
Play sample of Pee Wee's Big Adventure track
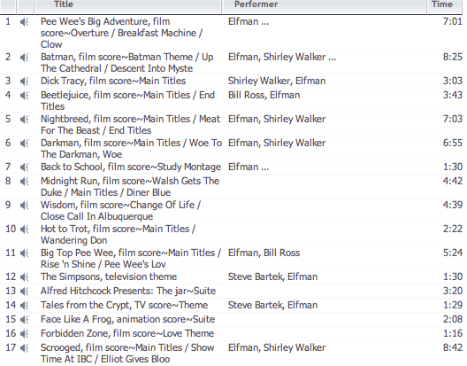click(25, 22)
